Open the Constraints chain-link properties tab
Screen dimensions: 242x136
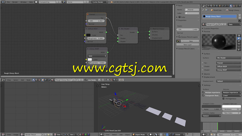(223, 6)
